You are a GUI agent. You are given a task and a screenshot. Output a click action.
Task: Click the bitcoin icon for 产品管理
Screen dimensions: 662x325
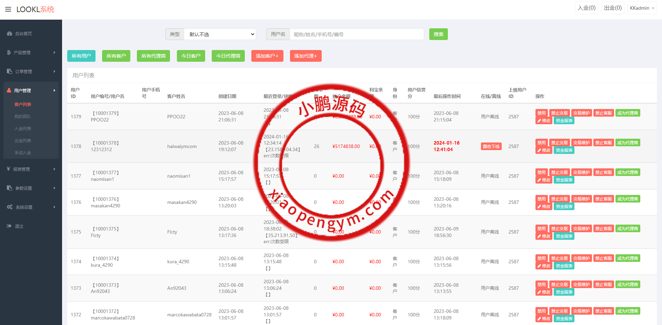[9, 53]
